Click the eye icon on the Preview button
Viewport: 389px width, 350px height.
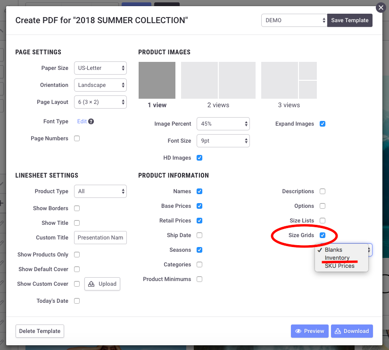pyautogui.click(x=299, y=331)
